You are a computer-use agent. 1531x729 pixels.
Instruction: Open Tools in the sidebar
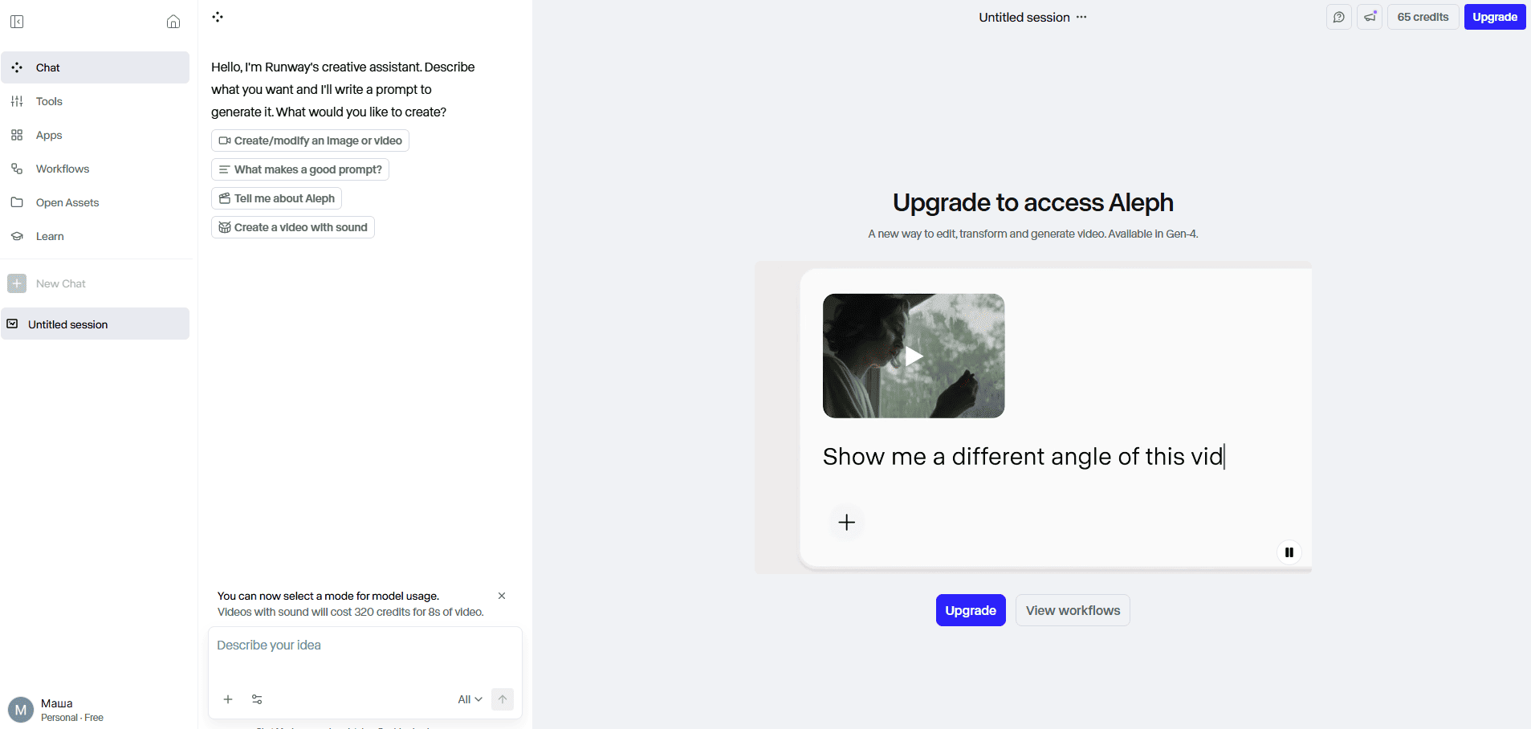point(49,101)
